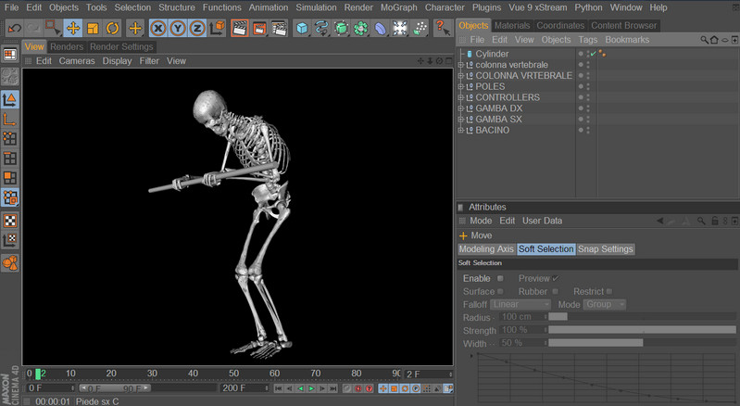Click the Undo arrow icon
Viewport: 740px width, 406px height.
14,28
